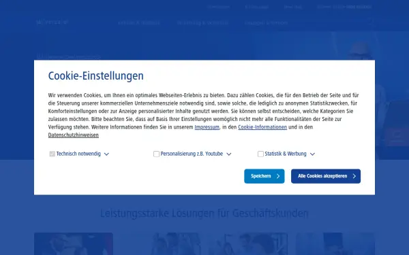This screenshot has height=255, width=409.
Task: Accept all cookies with Alle Cookies akzeptieren
Action: tap(326, 176)
